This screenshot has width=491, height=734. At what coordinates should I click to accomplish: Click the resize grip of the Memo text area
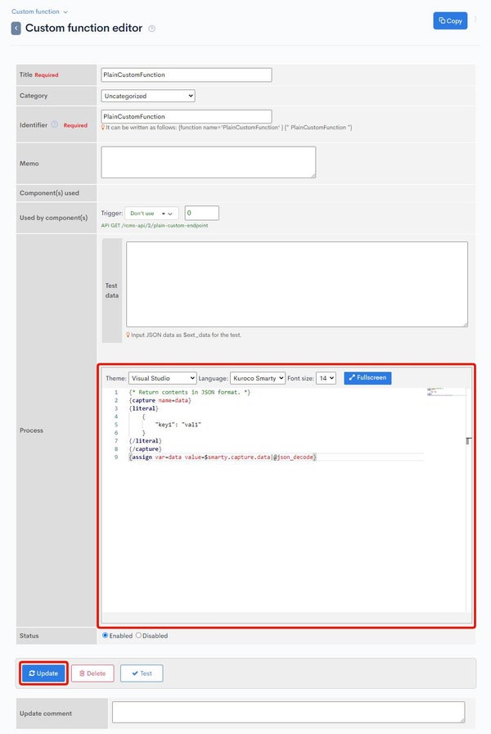(x=313, y=176)
